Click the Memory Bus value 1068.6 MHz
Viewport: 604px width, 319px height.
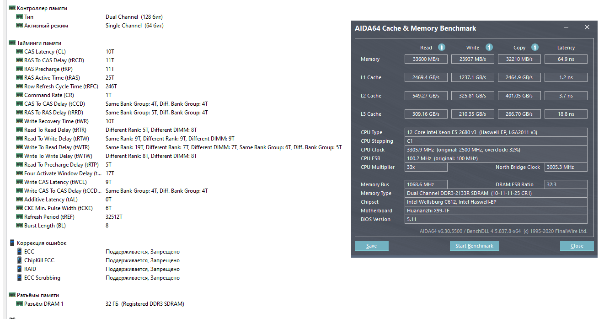[426, 184]
